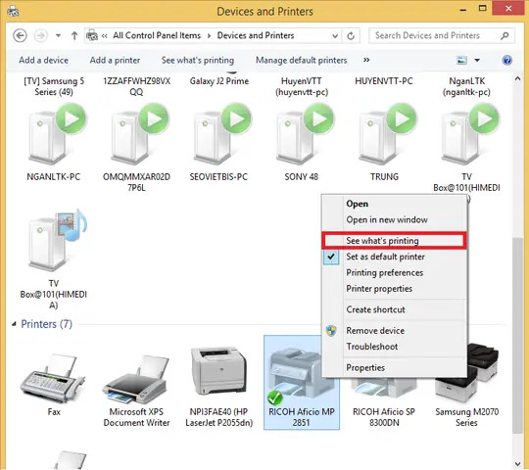
Task: Go up one folder level
Action: tap(74, 35)
